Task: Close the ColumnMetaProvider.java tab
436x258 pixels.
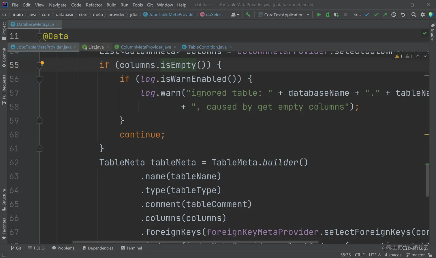Action: tap(175, 47)
